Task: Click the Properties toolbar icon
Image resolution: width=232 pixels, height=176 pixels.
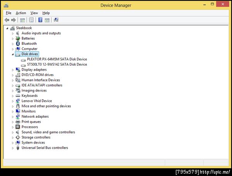Action: tap(31, 20)
